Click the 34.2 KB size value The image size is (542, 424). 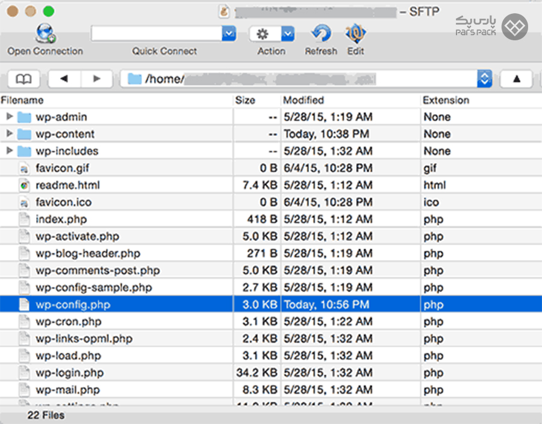pyautogui.click(x=257, y=373)
